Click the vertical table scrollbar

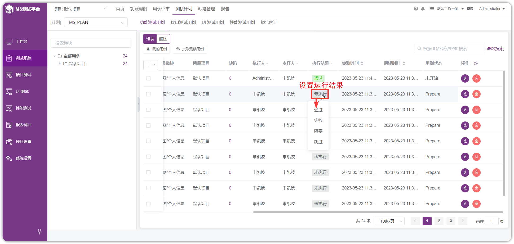[x=504, y=133]
